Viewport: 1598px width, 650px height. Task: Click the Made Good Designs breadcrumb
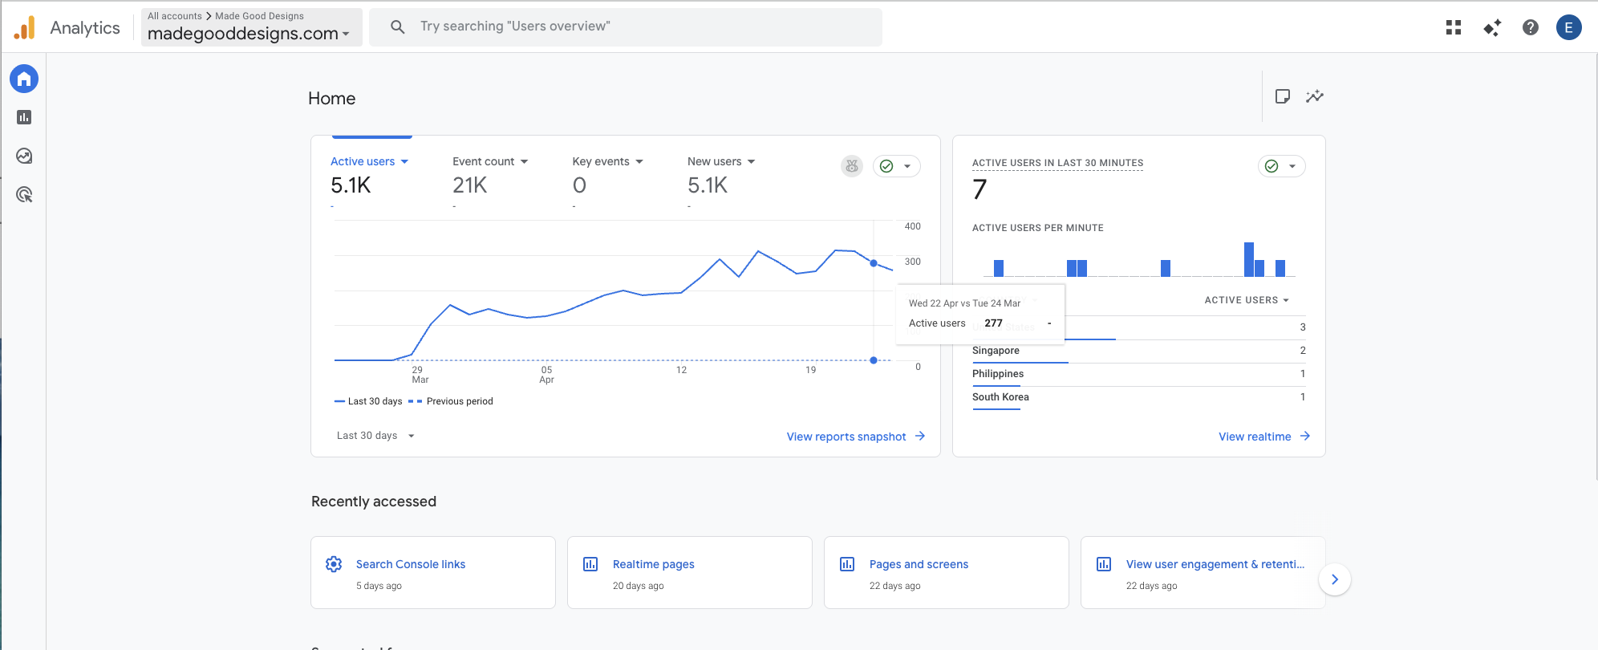[259, 16]
